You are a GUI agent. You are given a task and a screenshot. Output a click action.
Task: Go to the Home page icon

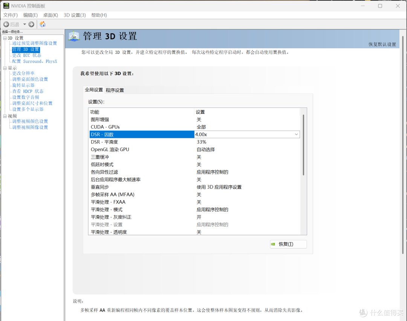click(43, 24)
